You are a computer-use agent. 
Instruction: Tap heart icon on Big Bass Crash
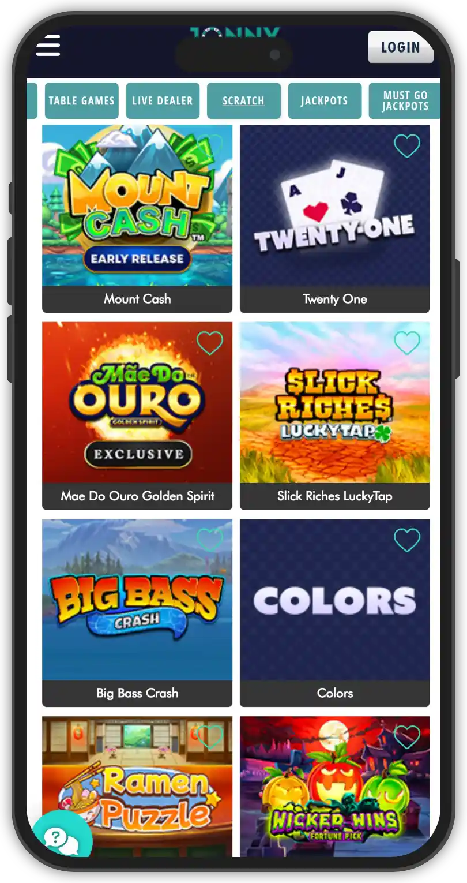209,540
